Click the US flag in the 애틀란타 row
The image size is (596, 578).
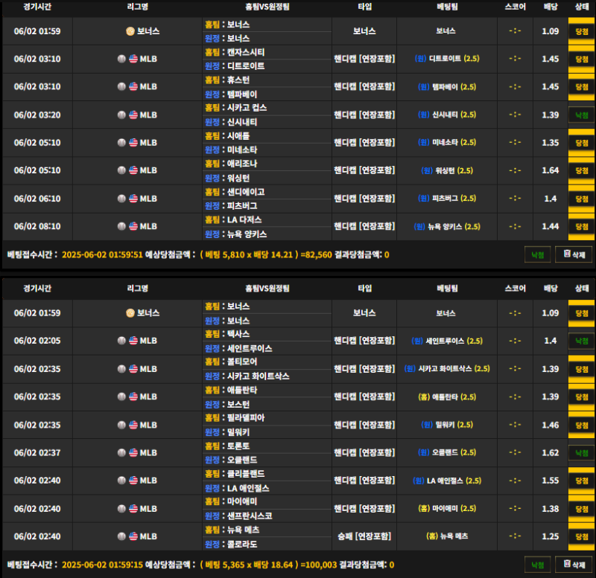pos(133,396)
